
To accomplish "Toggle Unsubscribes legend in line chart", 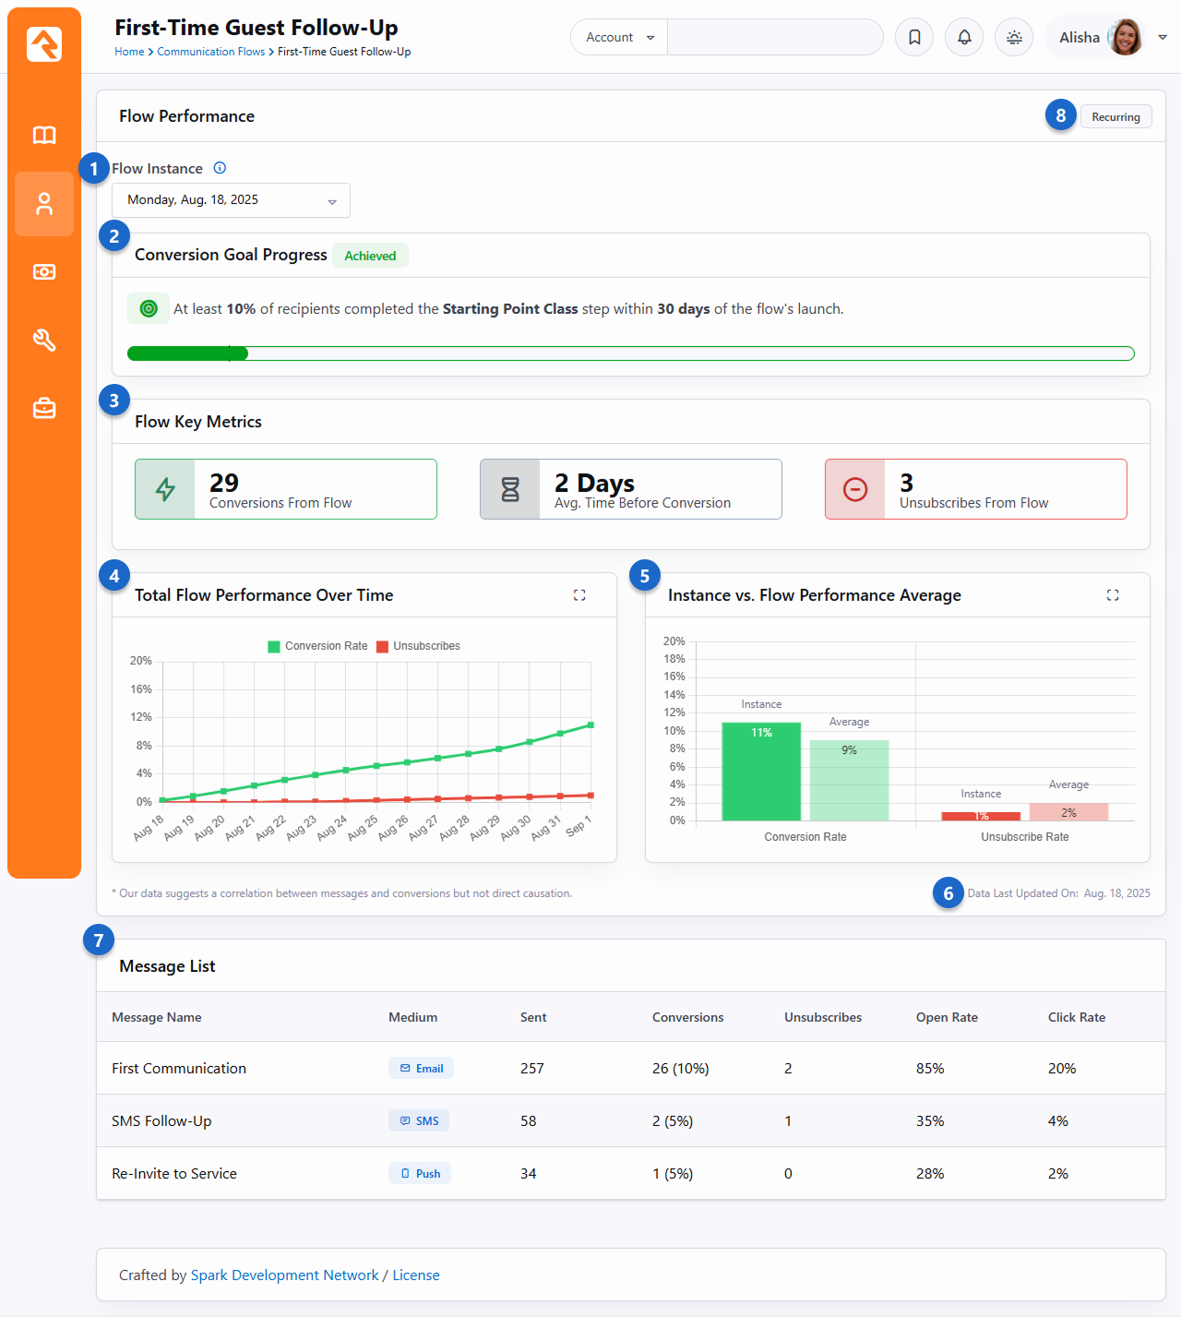I will tap(418, 646).
